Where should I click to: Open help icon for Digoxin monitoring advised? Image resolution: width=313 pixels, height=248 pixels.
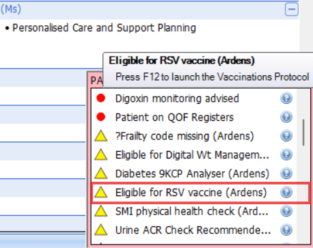(286, 98)
